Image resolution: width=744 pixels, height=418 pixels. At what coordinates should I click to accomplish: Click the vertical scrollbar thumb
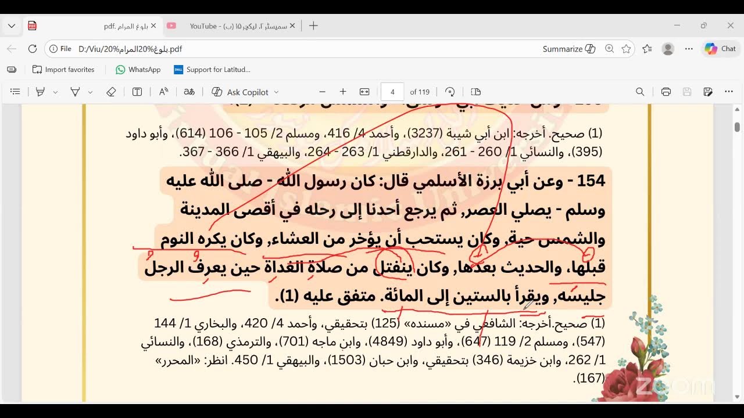tap(737, 127)
